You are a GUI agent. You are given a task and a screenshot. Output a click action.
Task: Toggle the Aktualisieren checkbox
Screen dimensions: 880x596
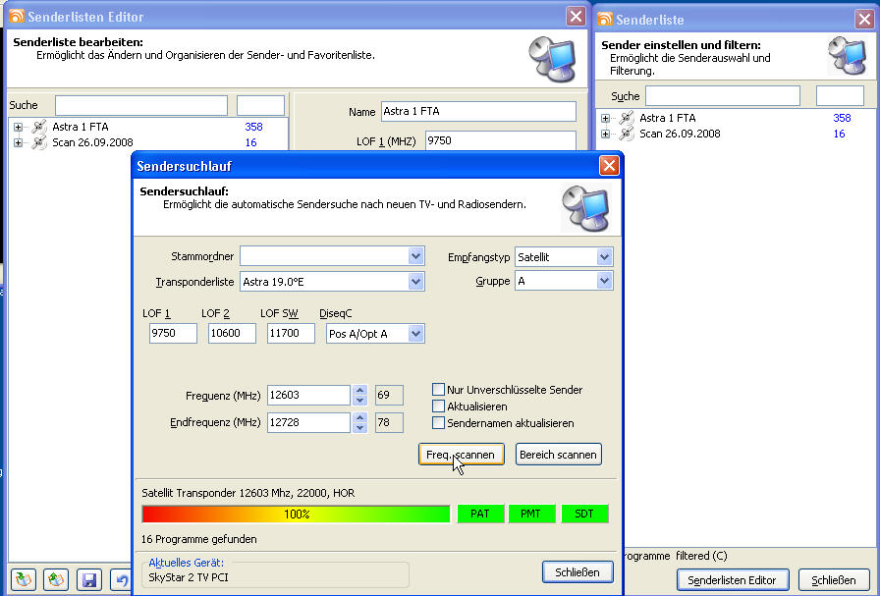439,406
